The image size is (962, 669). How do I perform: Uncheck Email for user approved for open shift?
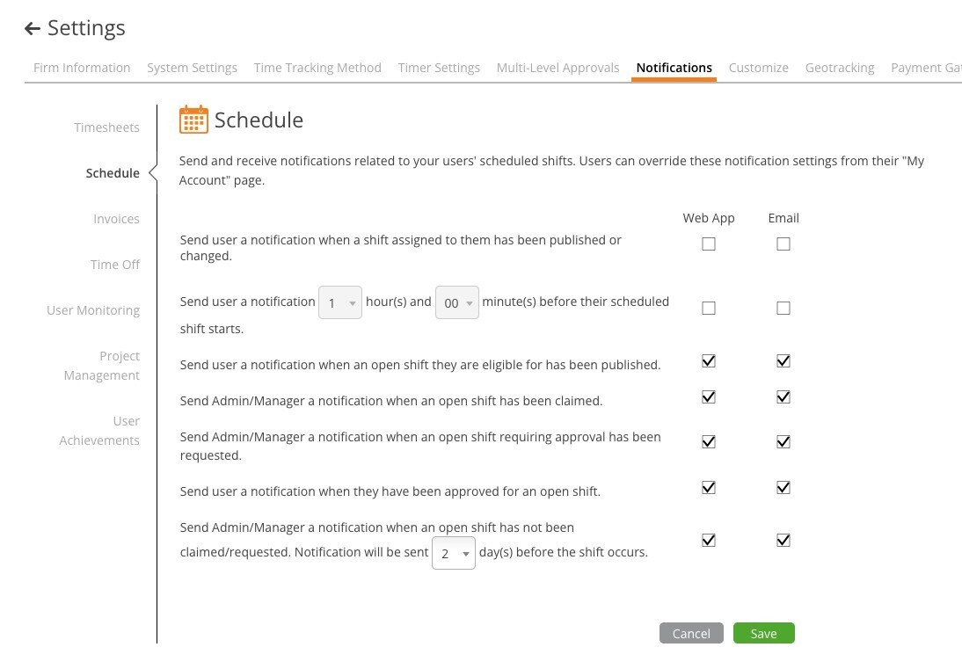point(783,488)
